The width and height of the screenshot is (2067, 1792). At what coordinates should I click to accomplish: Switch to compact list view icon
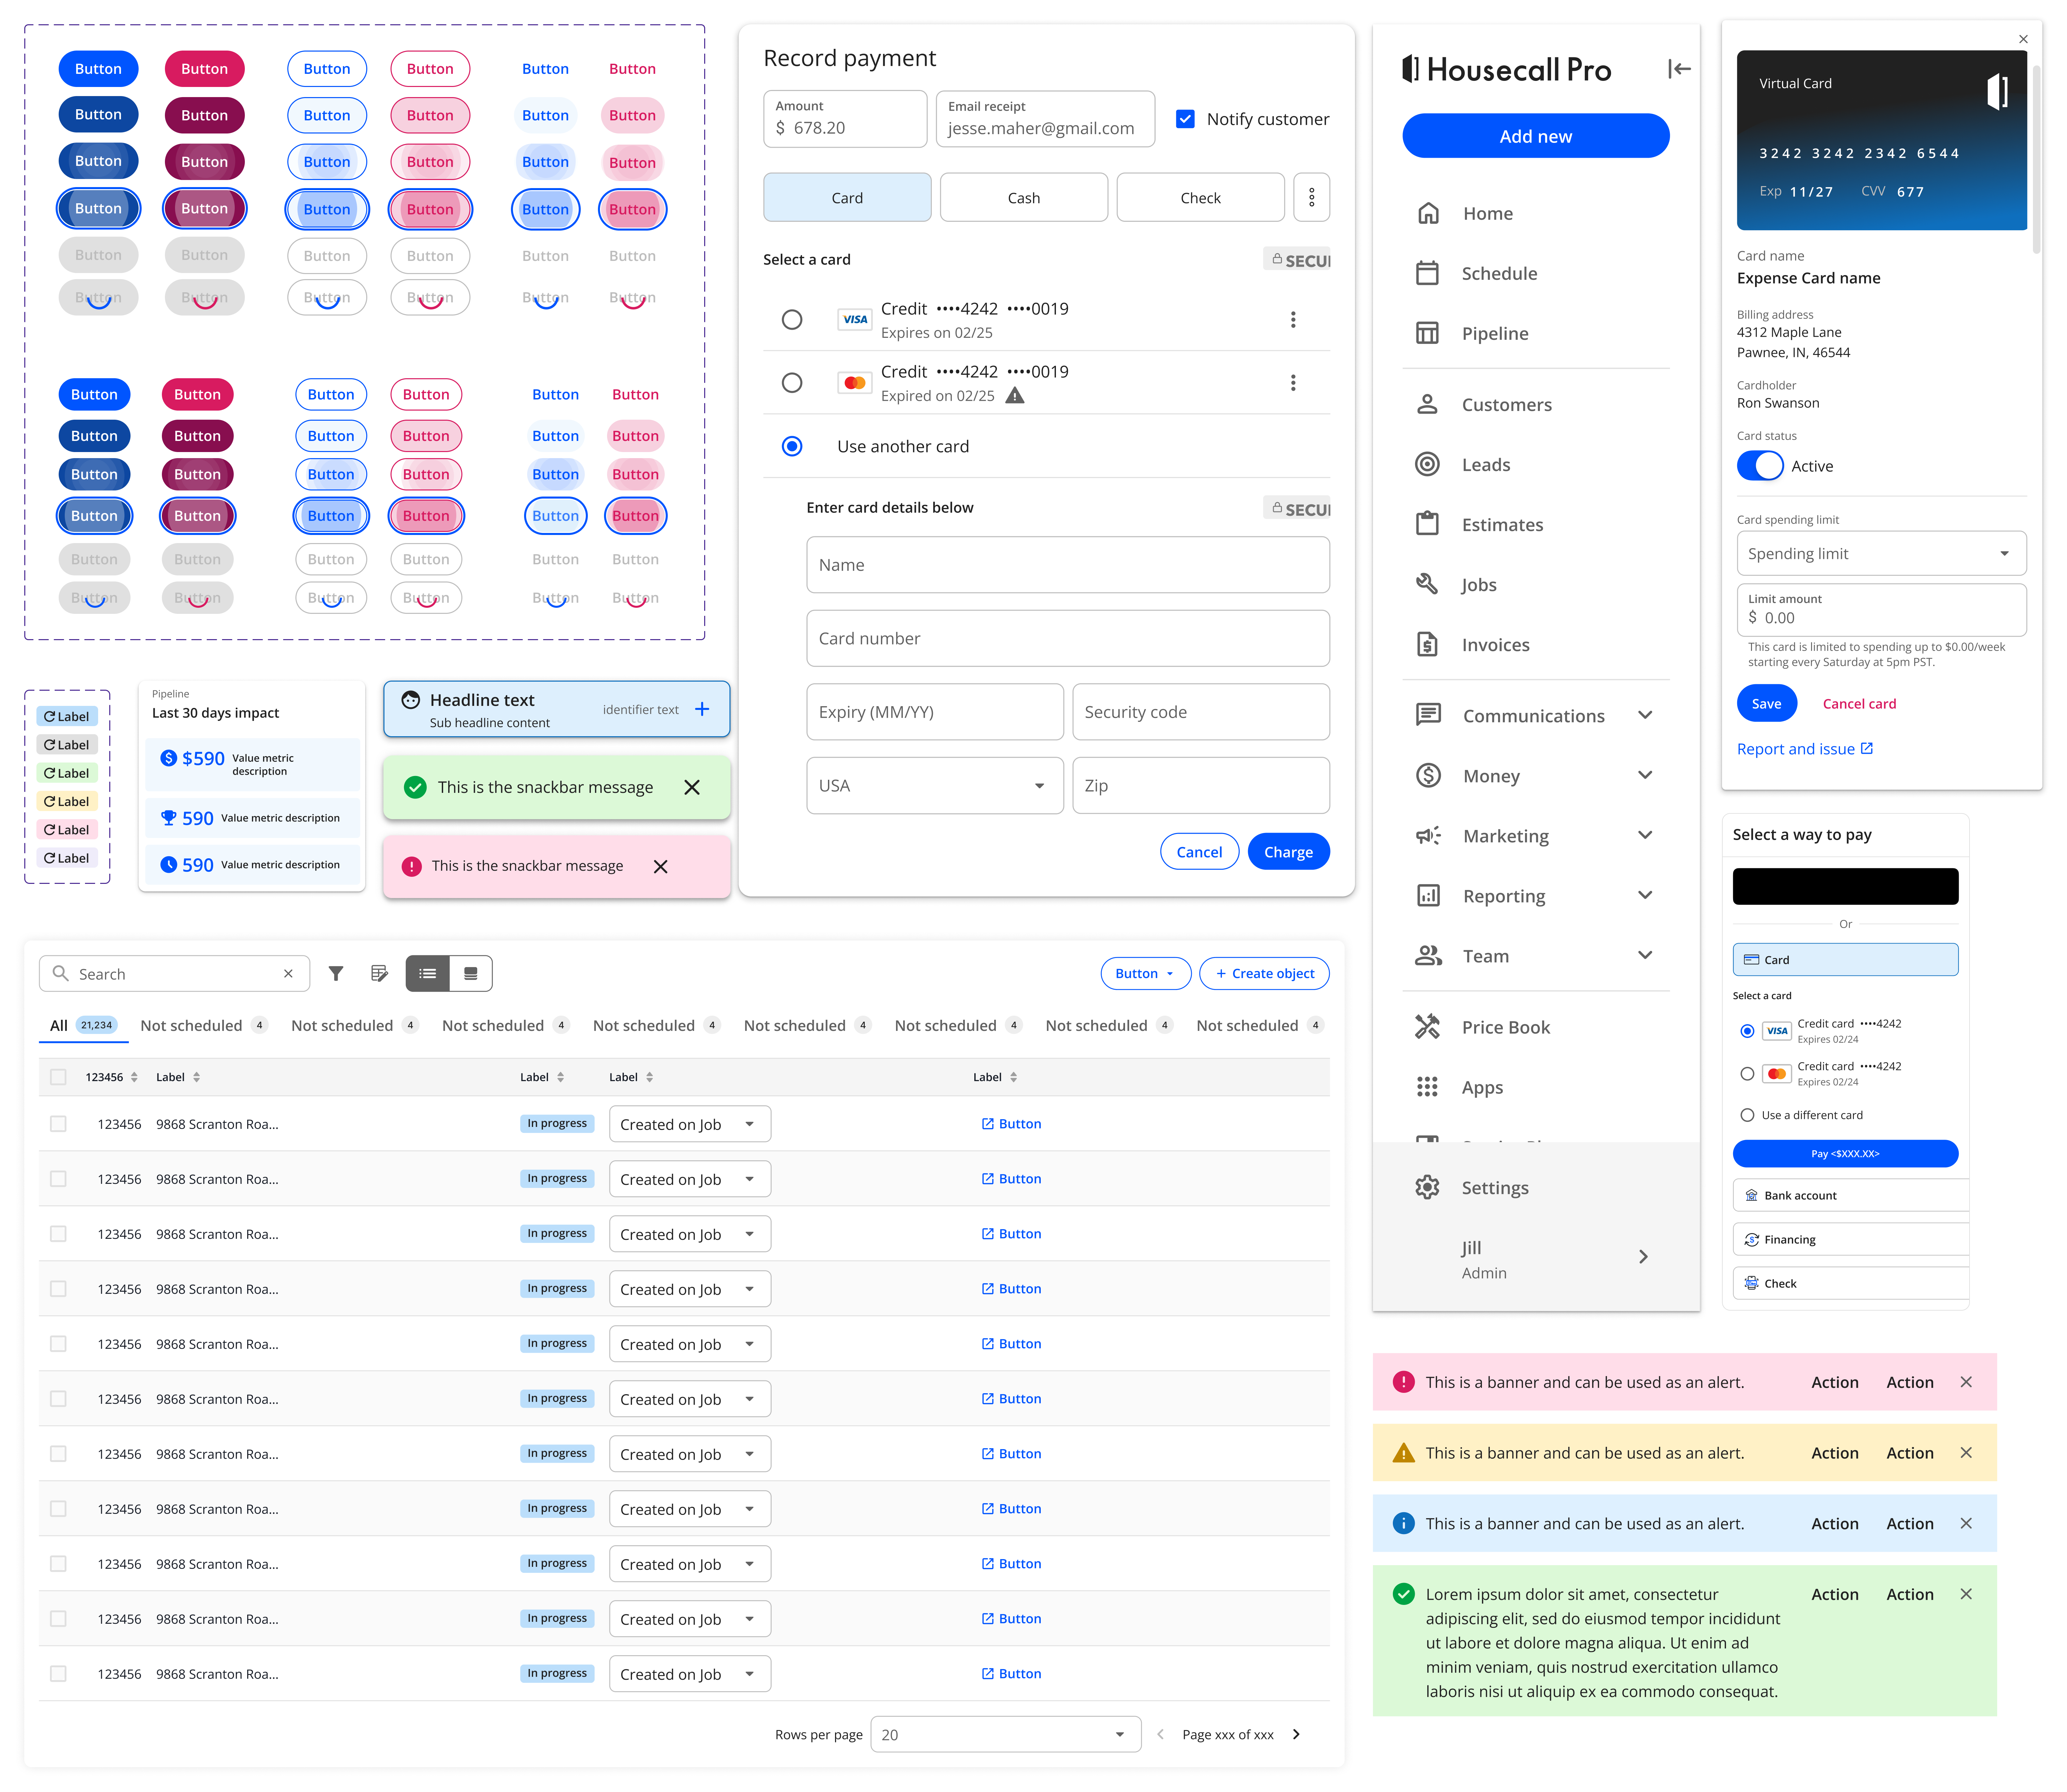pyautogui.click(x=470, y=973)
